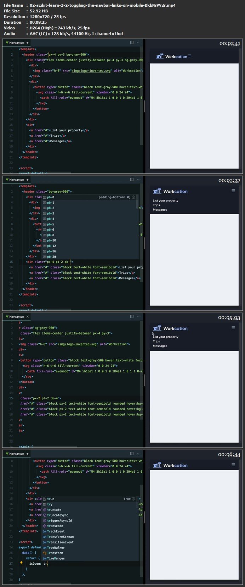Pick 'Transform' from the suggestion list
This screenshot has width=245, height=587.
point(89,553)
